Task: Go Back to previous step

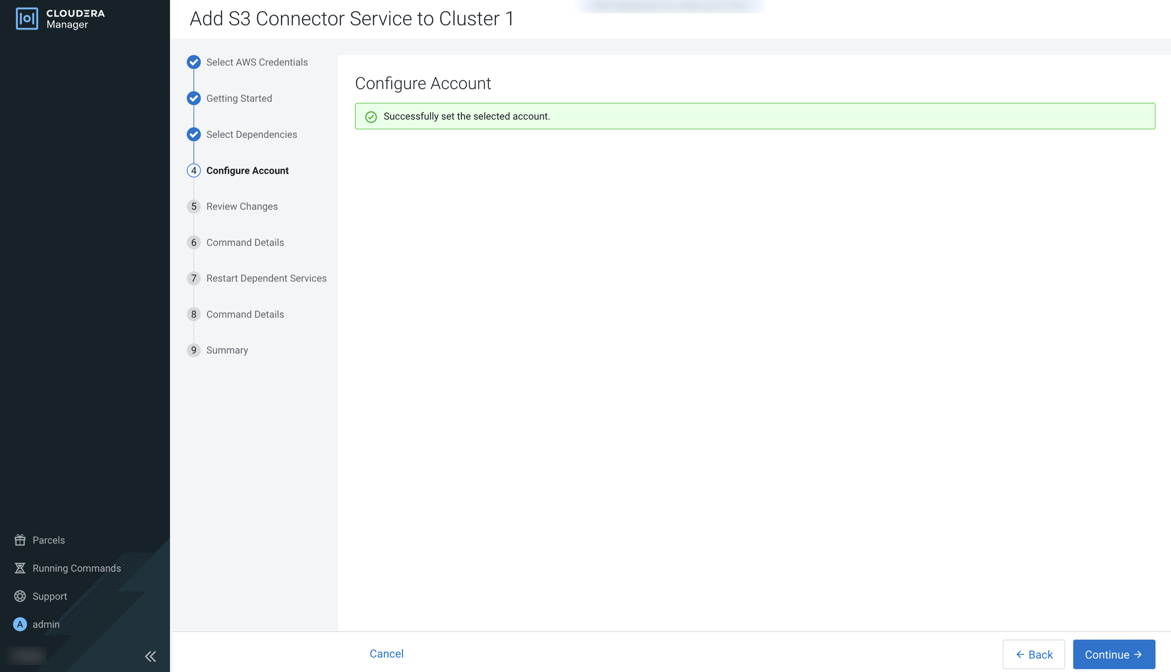Action: 1033,654
